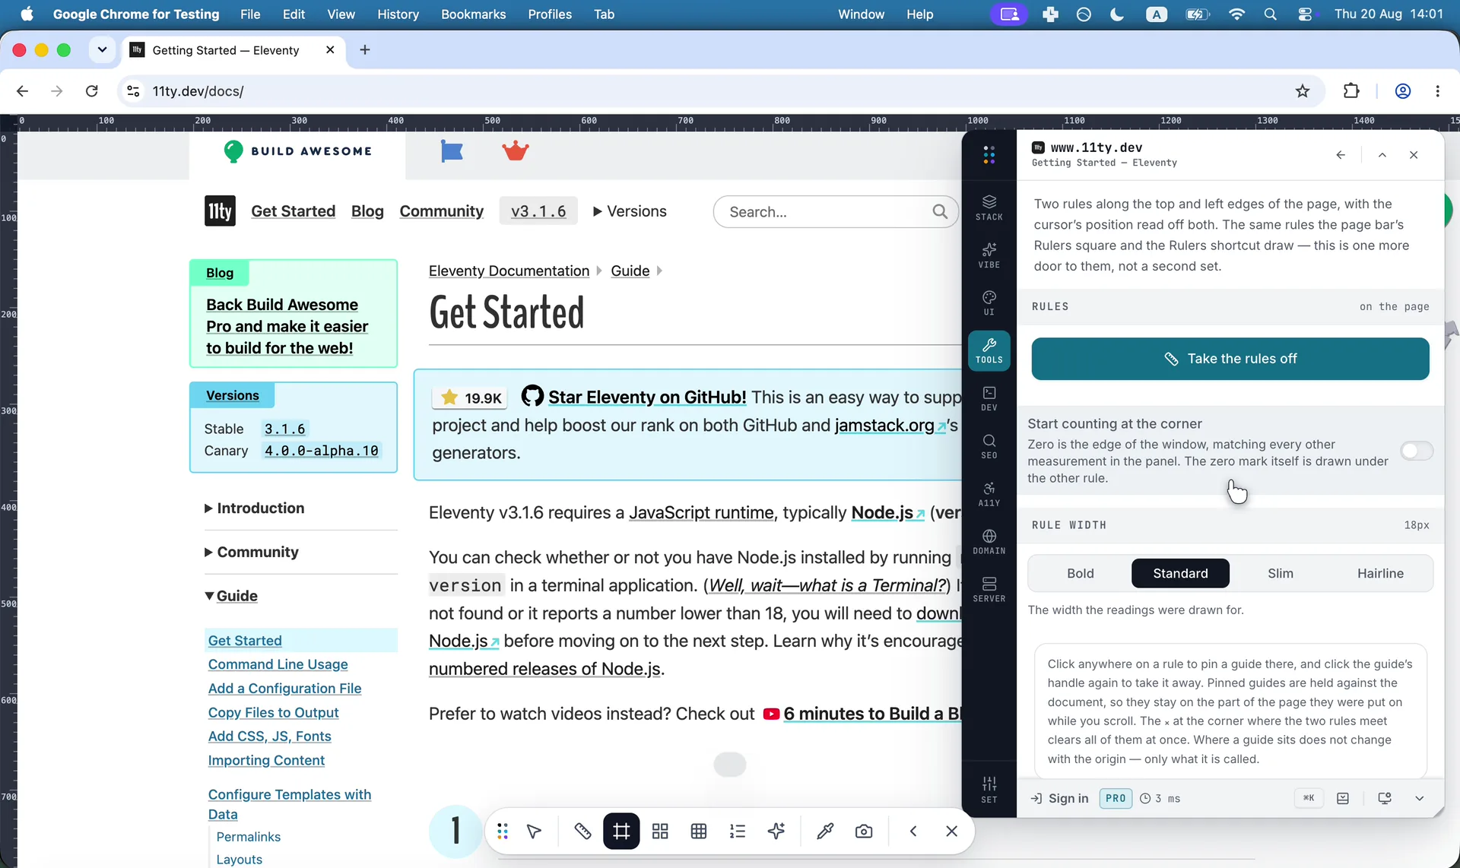Open the SET settings section

[989, 790]
